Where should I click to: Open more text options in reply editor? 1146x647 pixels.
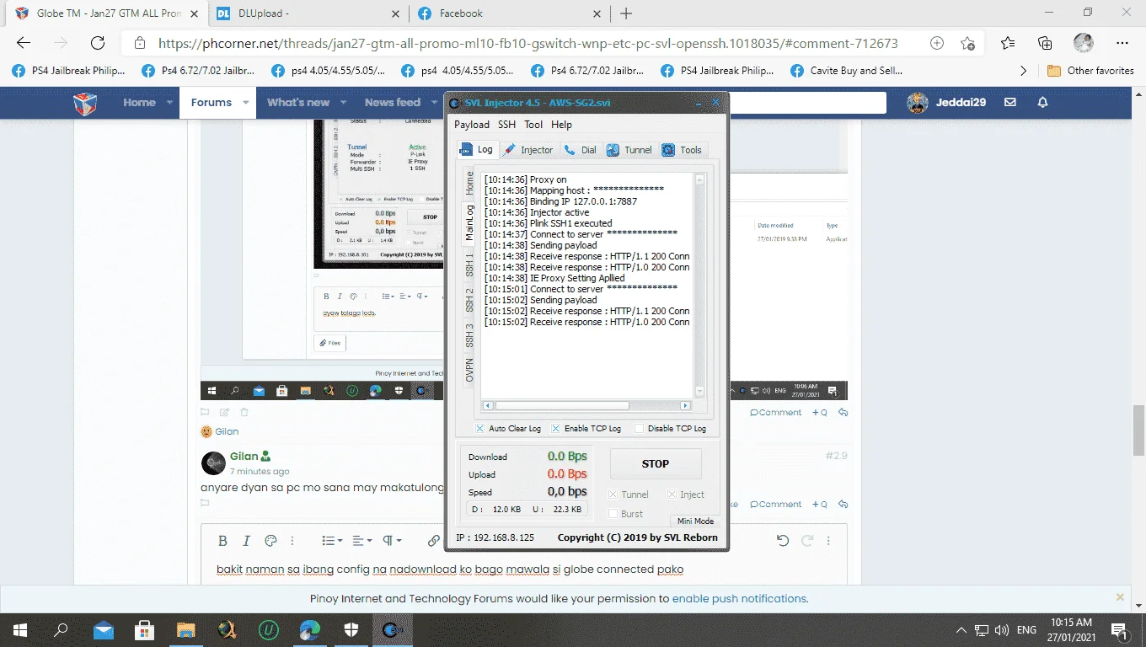tap(292, 541)
